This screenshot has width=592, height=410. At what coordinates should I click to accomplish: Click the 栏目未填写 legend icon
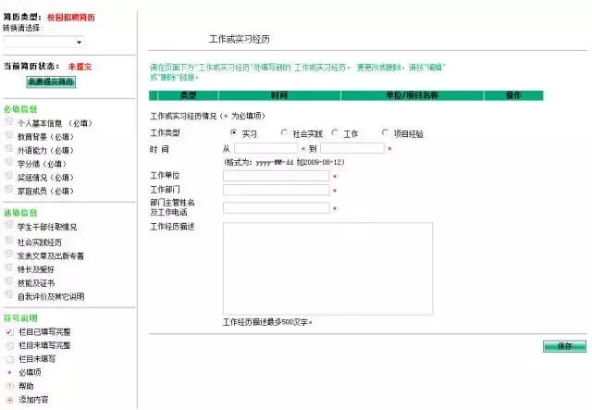click(9, 359)
